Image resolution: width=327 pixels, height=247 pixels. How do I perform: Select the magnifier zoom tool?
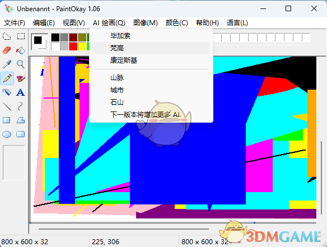21,64
